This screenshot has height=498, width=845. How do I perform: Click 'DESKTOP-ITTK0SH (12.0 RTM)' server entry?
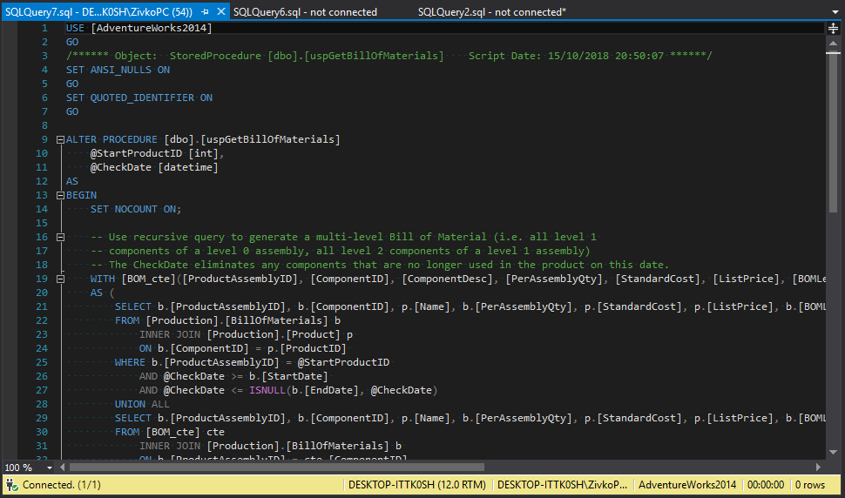tap(417, 485)
